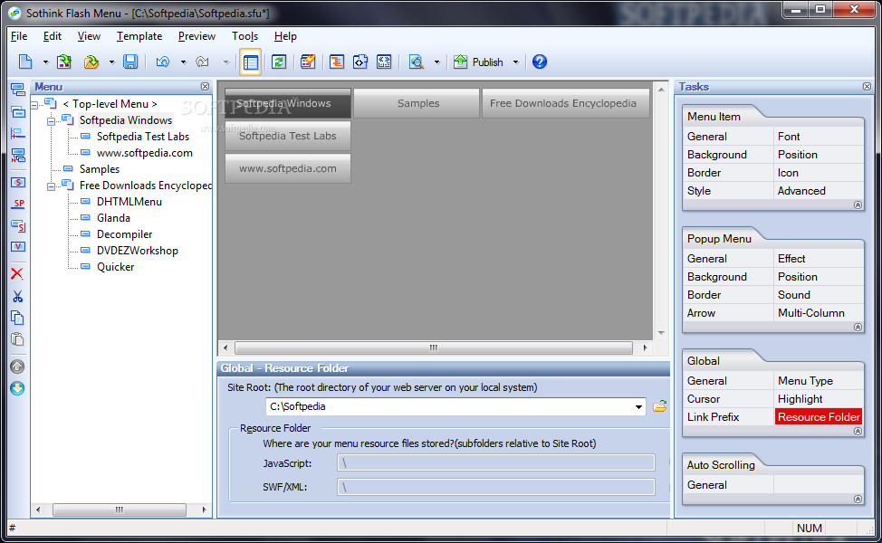Browse for Site Root folder icon

click(x=660, y=406)
